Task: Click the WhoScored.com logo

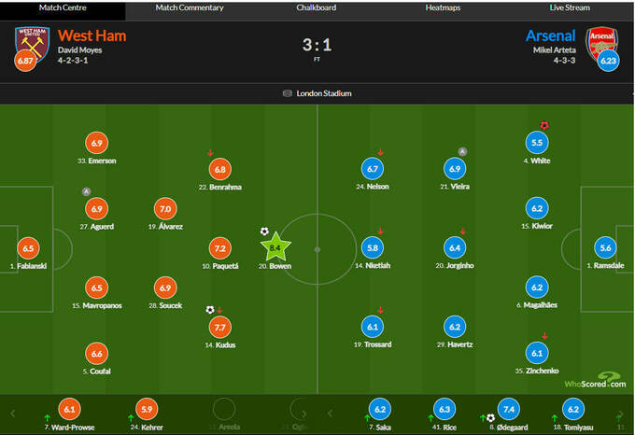Action: (595, 382)
